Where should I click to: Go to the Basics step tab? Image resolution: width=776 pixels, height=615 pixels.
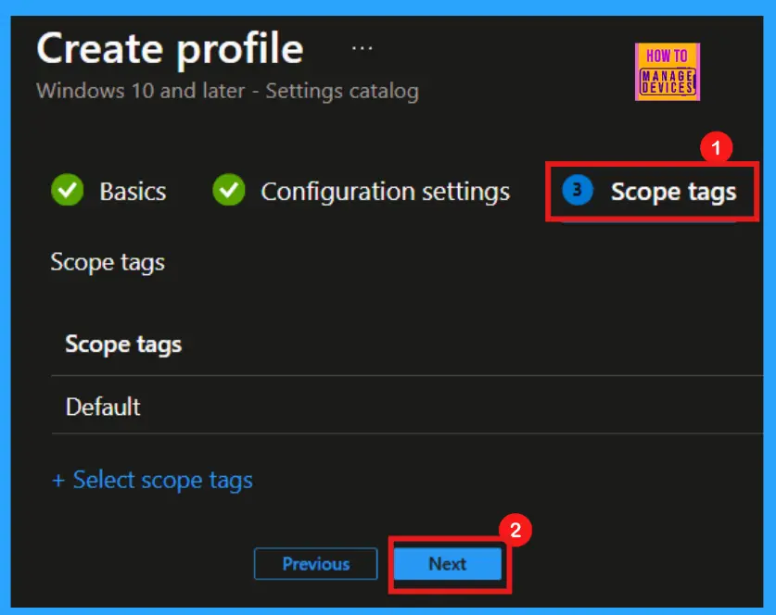[x=108, y=191]
